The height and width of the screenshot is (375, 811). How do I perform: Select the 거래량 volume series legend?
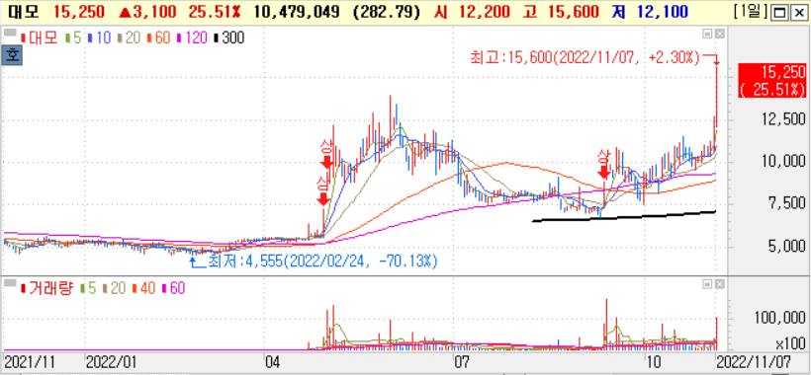coord(47,289)
